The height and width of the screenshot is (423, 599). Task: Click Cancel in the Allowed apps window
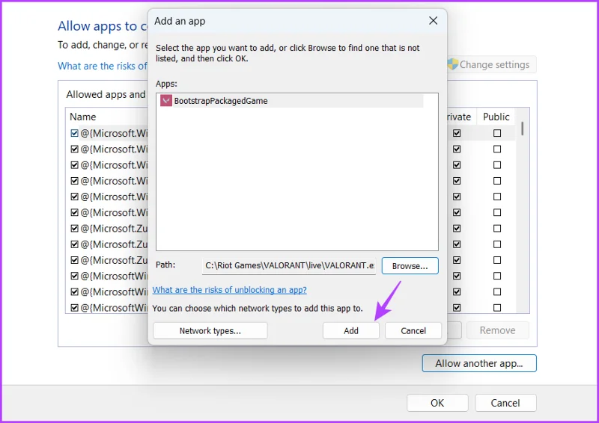505,403
